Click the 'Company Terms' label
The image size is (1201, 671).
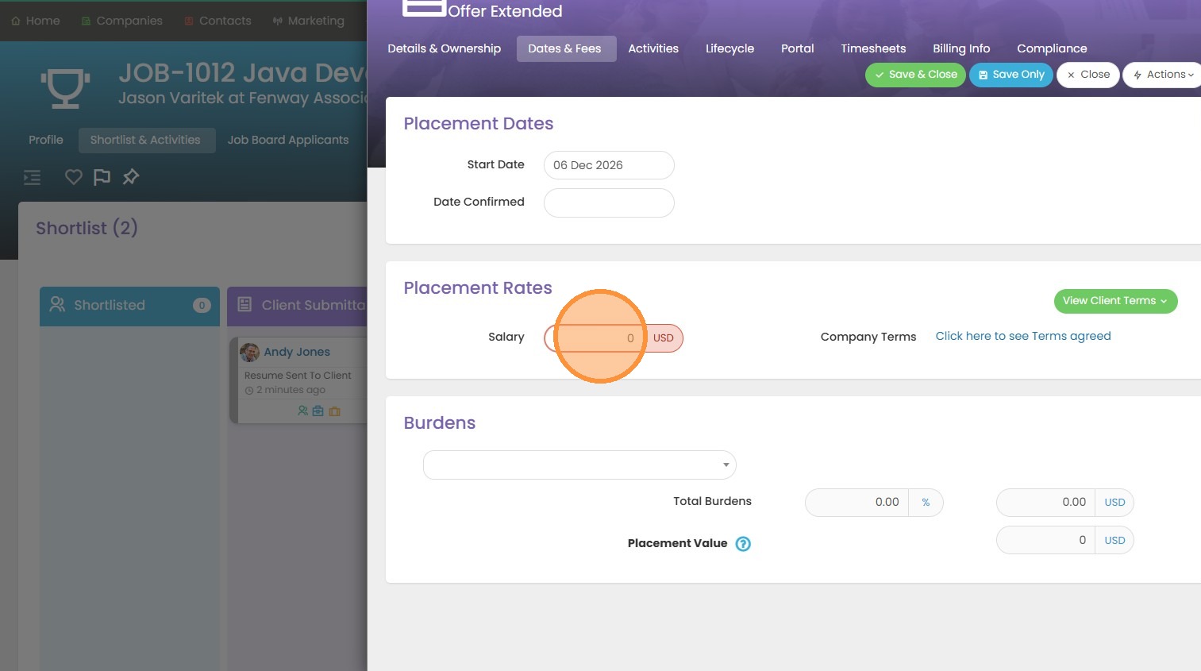pos(868,337)
